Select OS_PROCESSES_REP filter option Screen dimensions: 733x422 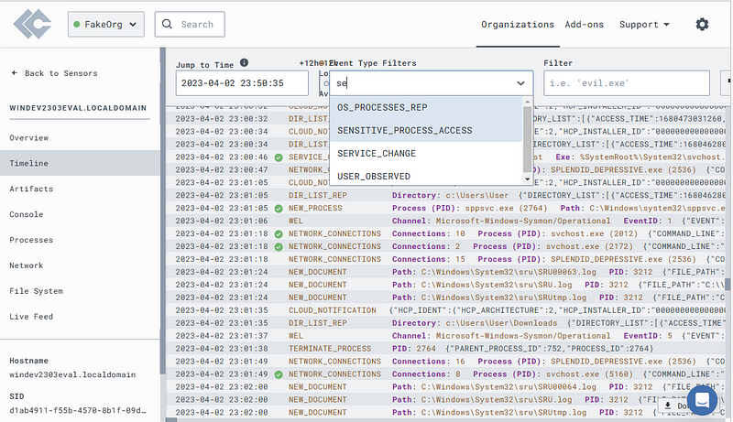[x=426, y=107]
